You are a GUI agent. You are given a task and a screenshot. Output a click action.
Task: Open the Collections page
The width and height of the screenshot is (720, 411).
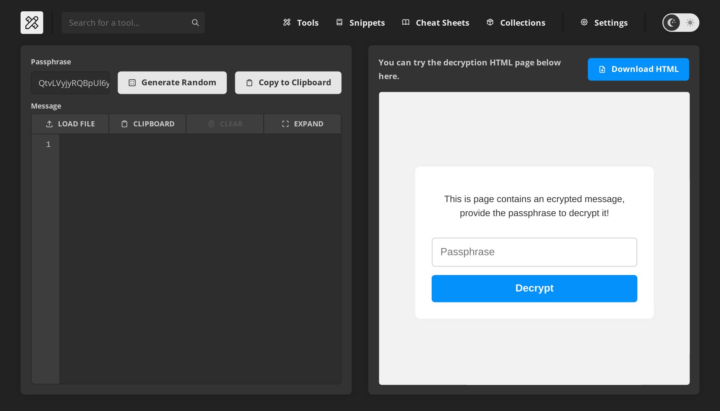516,23
